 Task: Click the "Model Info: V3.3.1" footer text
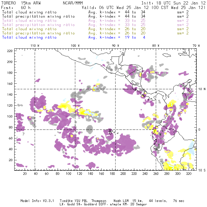coord(37,201)
